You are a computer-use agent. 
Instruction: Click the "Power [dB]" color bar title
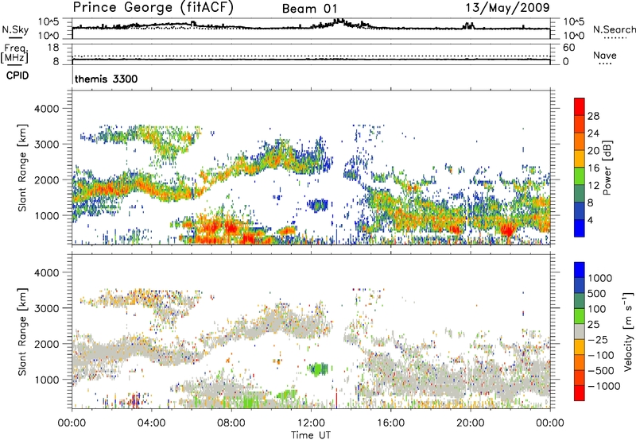pos(607,168)
